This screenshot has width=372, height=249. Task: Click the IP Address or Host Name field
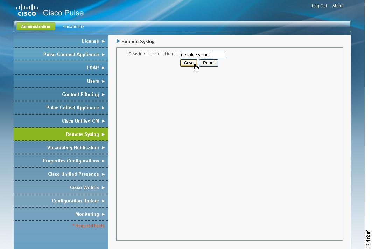(203, 55)
